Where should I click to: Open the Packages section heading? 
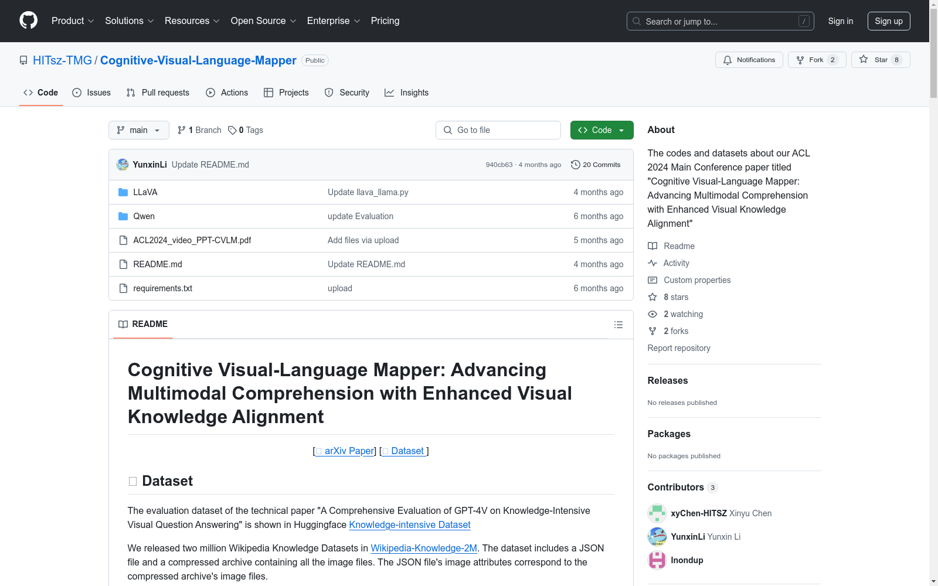(x=669, y=434)
